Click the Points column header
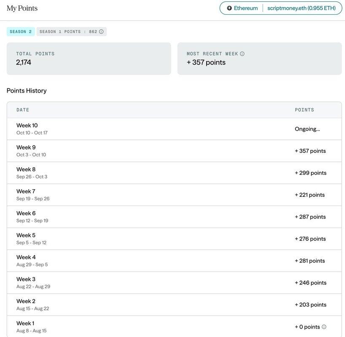Image resolution: width=345 pixels, height=337 pixels. 305,110
